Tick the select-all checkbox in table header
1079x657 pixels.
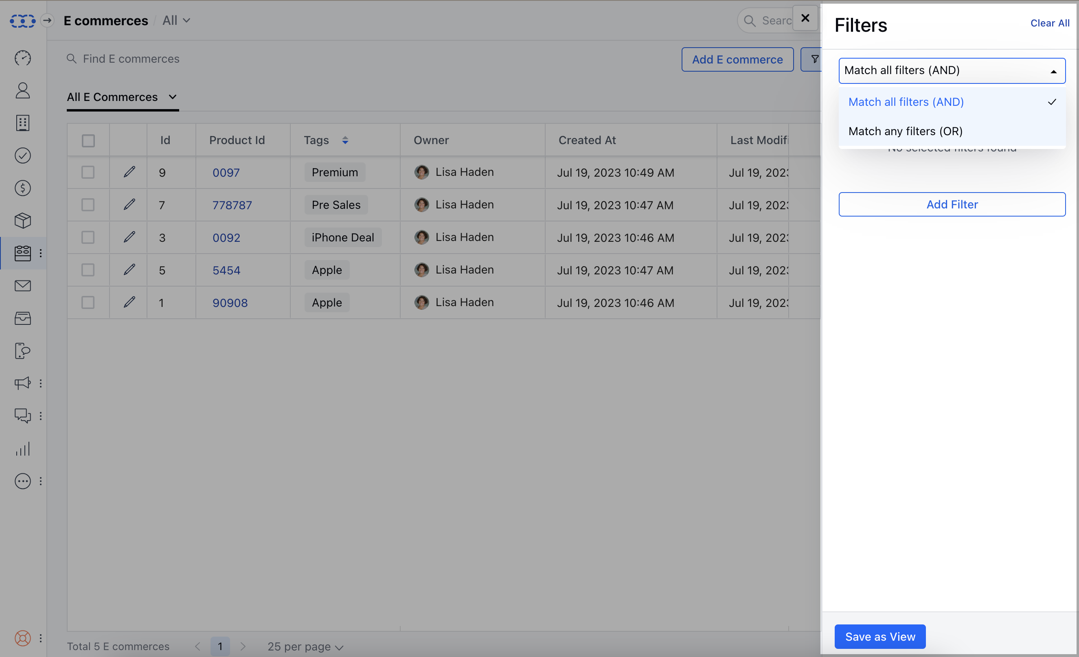click(x=88, y=140)
